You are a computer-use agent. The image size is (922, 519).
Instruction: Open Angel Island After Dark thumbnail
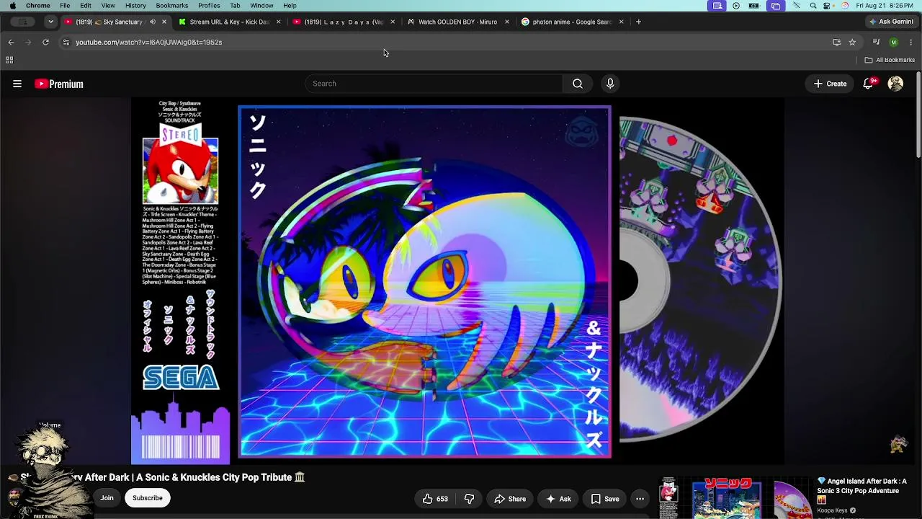tap(735, 498)
